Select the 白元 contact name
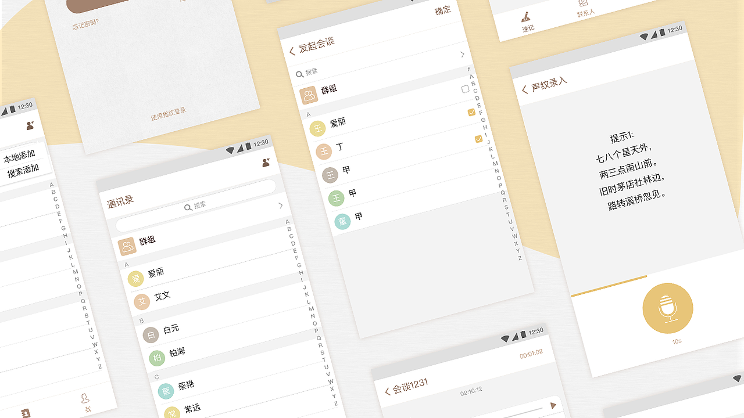 pos(171,329)
